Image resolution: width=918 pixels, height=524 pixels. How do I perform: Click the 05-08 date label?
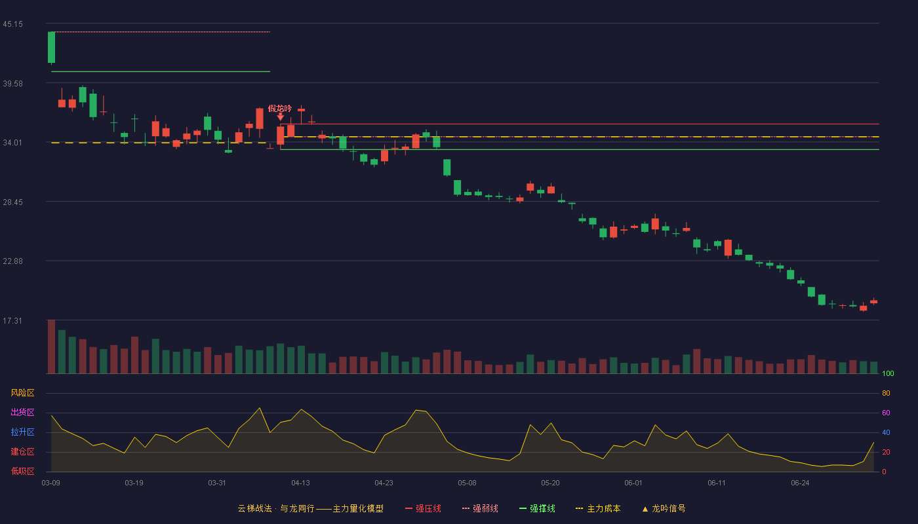tap(467, 483)
